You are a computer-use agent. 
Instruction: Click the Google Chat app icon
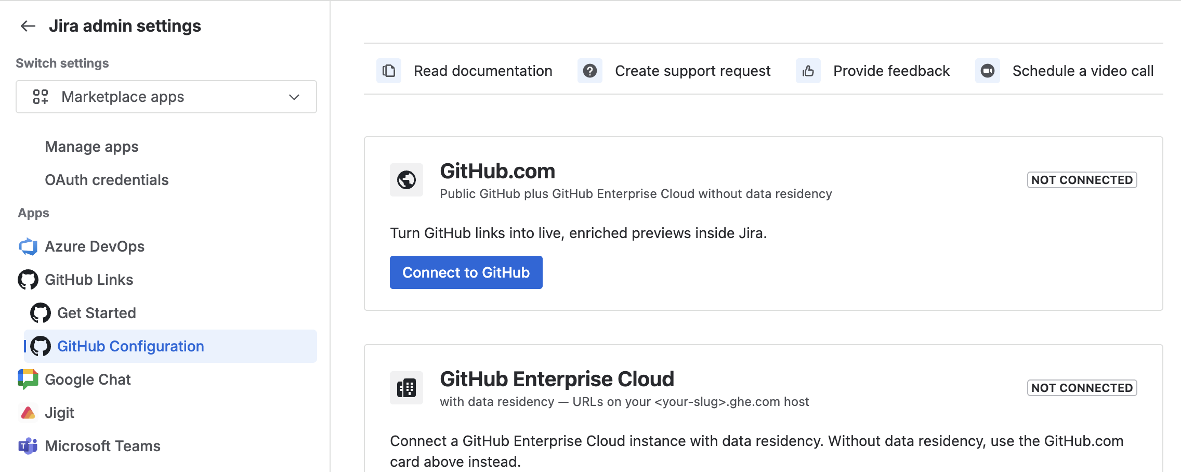(x=28, y=379)
